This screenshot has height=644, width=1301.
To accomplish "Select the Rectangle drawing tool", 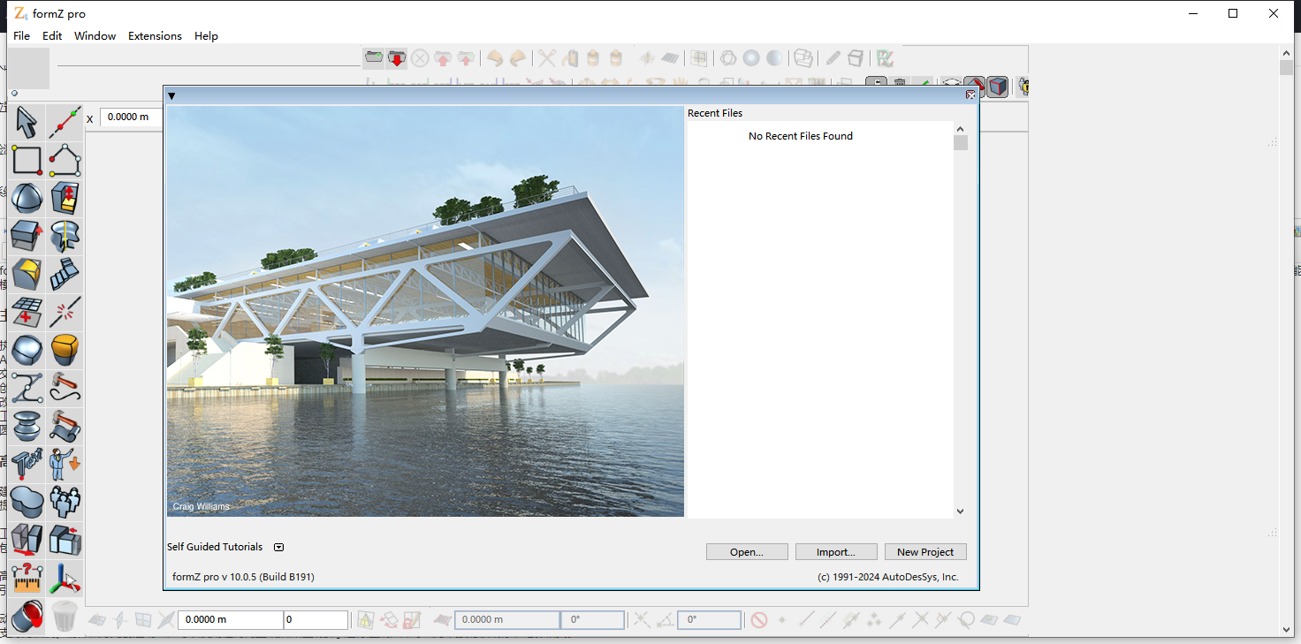I will tap(27, 160).
